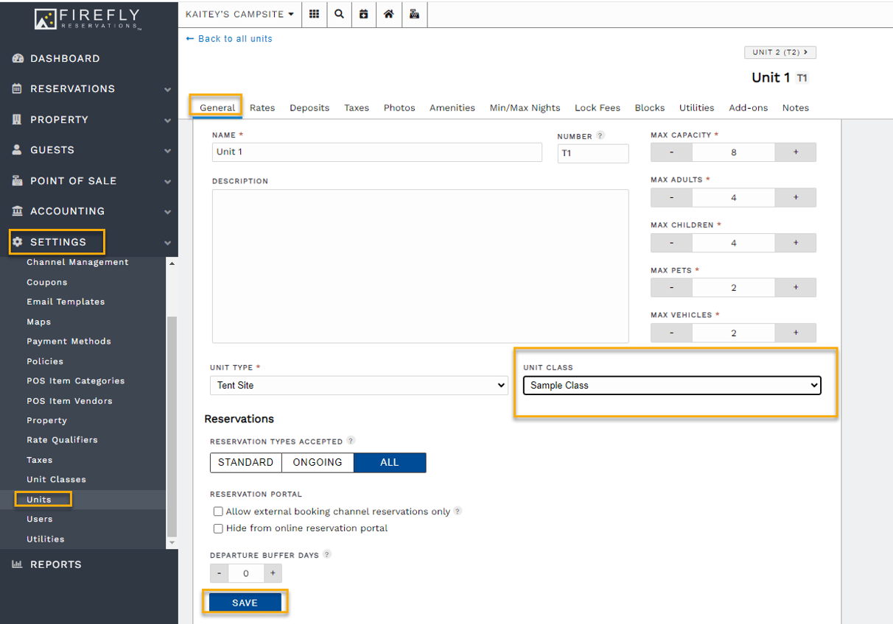The image size is (893, 624).
Task: Click the help icon next to Number
Action: tap(600, 135)
